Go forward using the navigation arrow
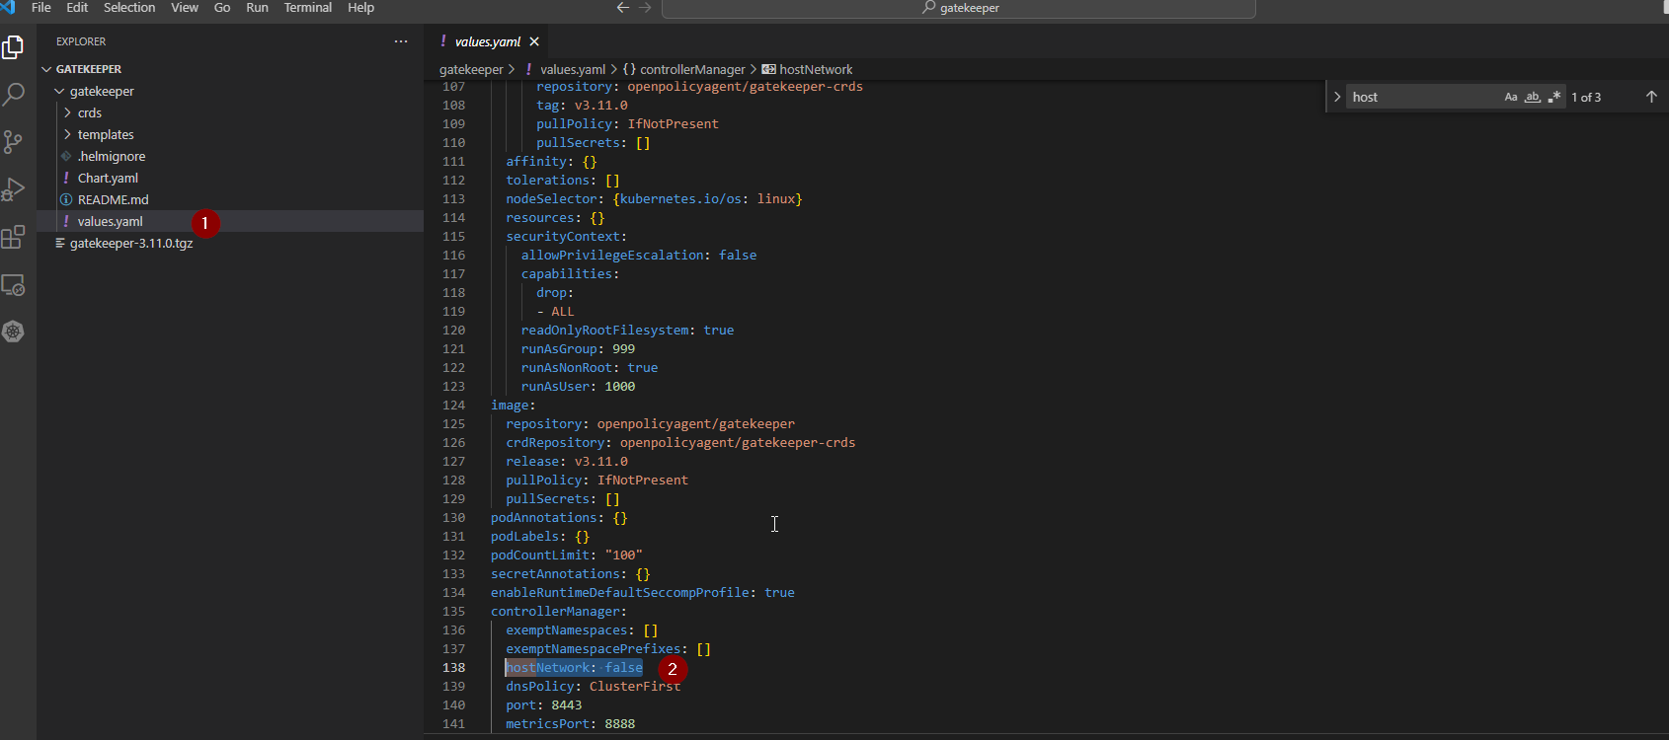 (645, 8)
